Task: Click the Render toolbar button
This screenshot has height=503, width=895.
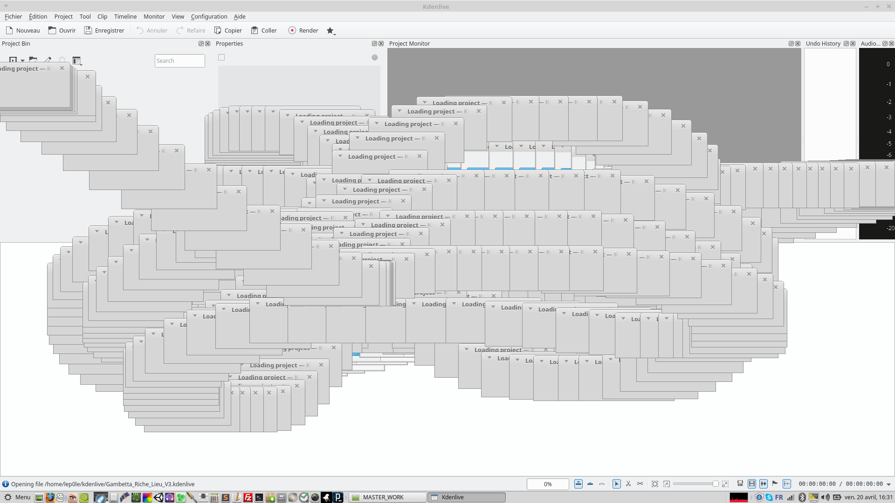Action: (x=303, y=30)
